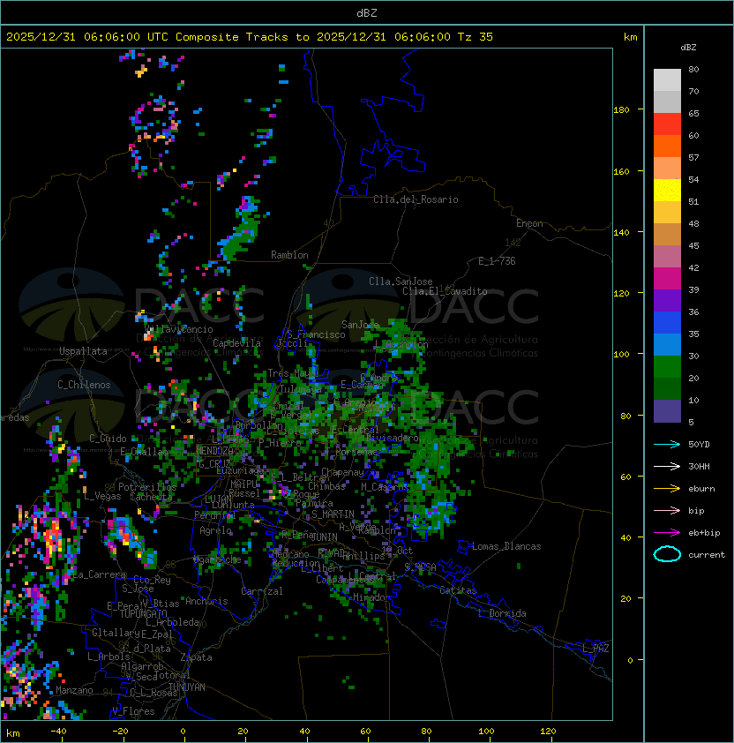Click the 180 km vertical axis label

click(621, 110)
